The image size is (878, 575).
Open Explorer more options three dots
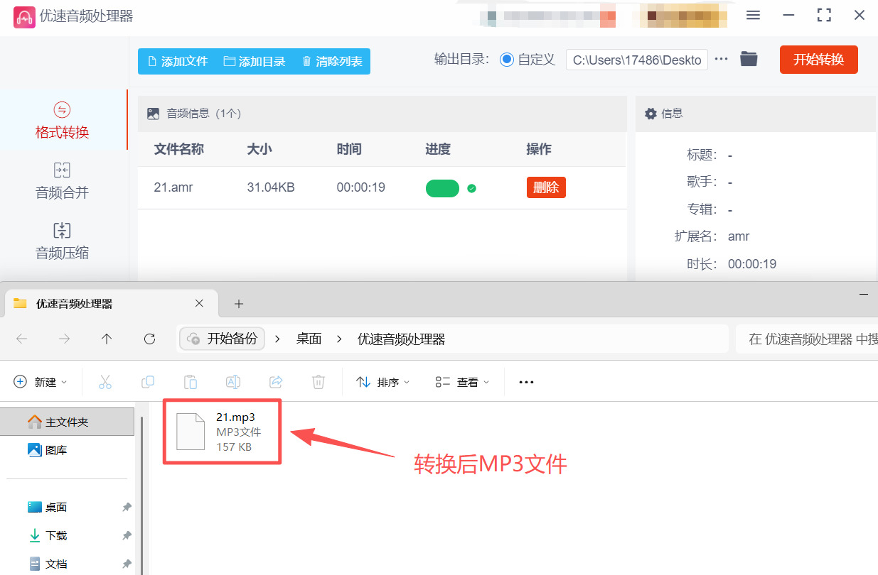pyautogui.click(x=526, y=382)
